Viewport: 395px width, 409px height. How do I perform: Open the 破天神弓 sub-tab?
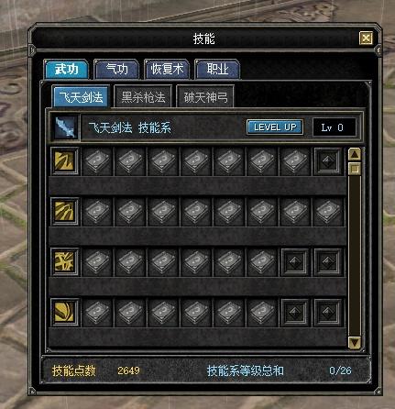click(x=205, y=97)
